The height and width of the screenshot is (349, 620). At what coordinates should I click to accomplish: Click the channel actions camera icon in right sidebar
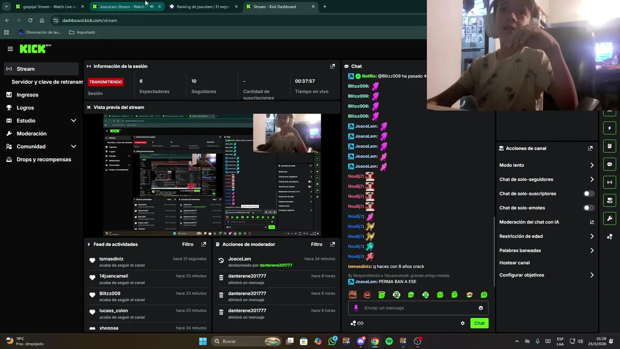(x=609, y=200)
